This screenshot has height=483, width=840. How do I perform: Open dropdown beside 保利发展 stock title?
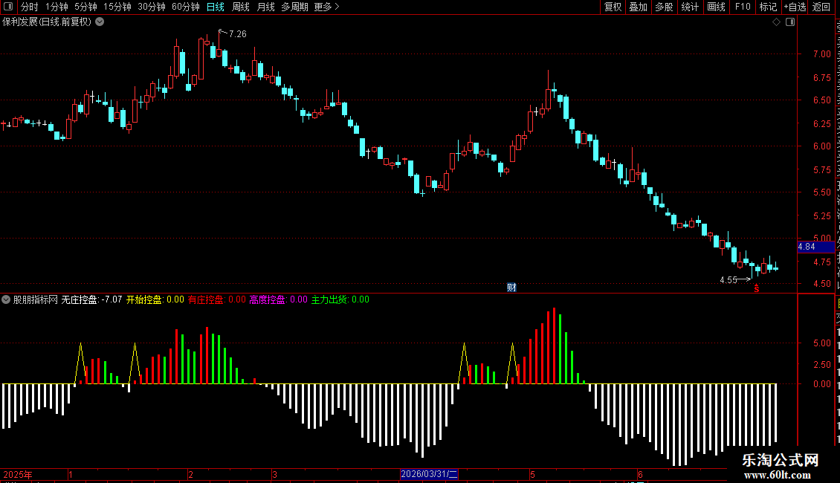click(100, 22)
